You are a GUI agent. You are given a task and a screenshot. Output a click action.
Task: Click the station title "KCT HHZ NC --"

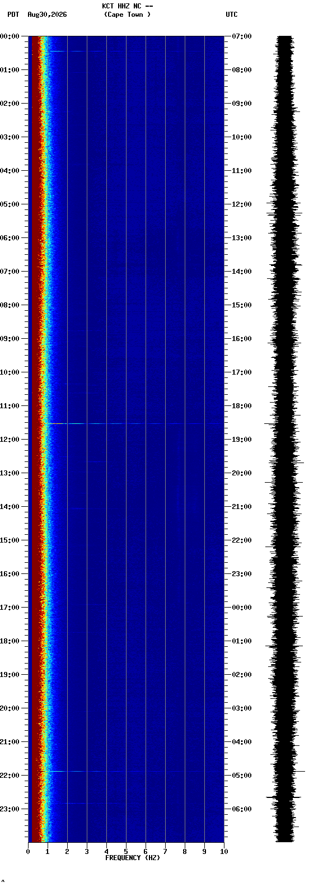point(128,6)
